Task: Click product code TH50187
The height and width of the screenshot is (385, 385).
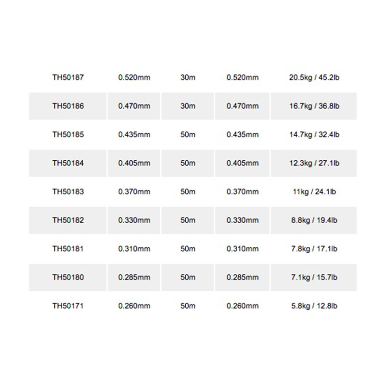Action: (68, 77)
